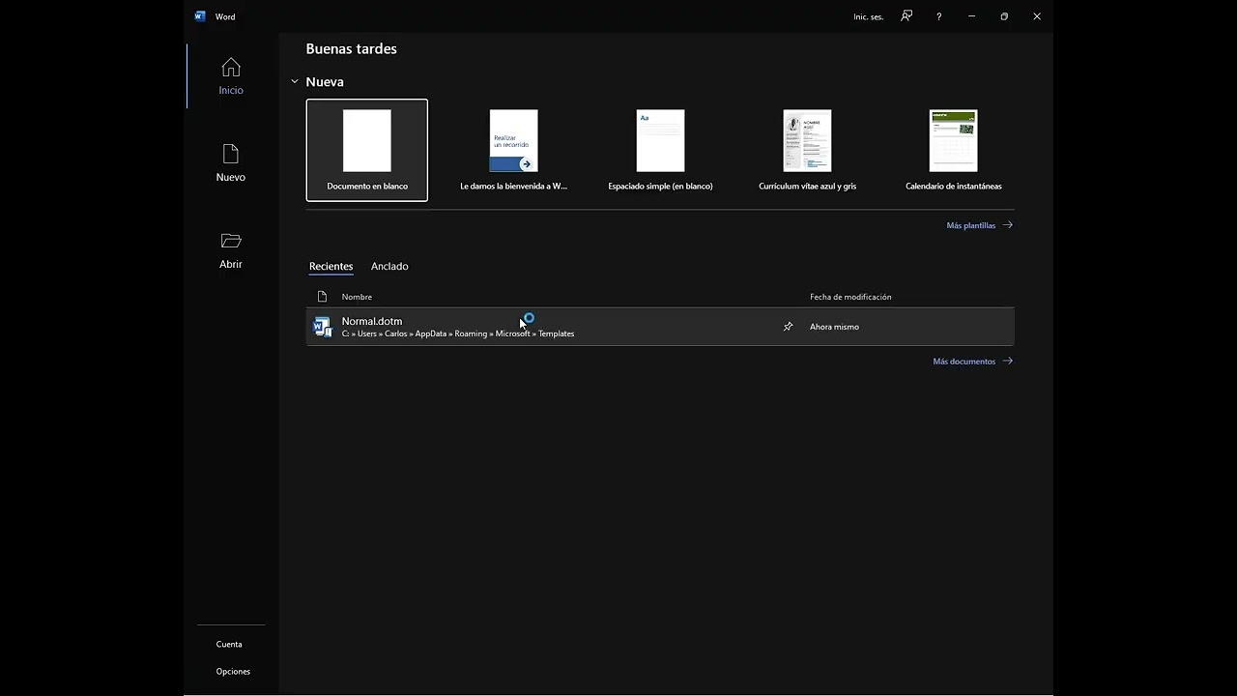The width and height of the screenshot is (1237, 696).
Task: Close the Word window
Action: [x=1037, y=16]
